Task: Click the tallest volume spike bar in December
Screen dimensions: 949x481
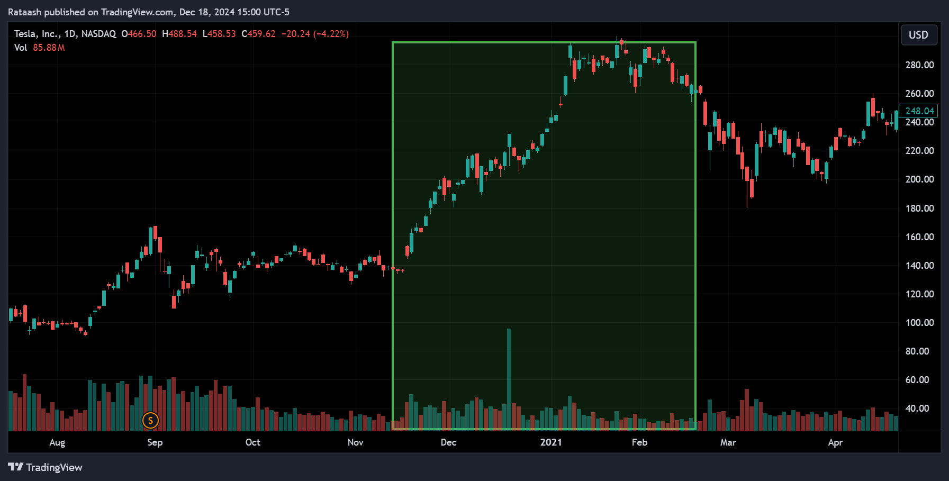Action: click(509, 379)
